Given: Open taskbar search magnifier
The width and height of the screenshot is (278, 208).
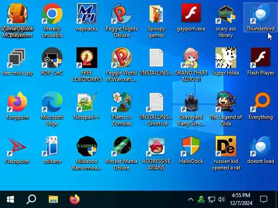Looking at the screenshot, I should coord(31,199).
